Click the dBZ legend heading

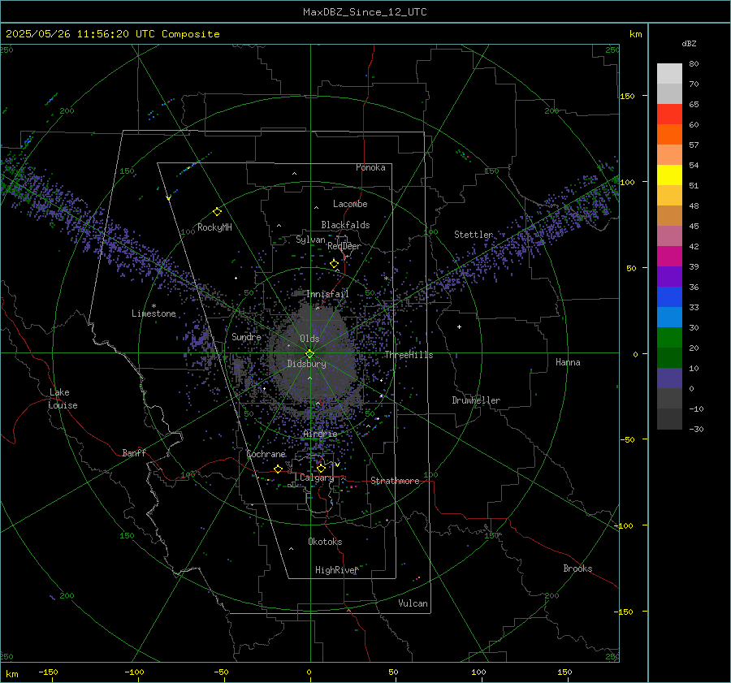point(689,43)
